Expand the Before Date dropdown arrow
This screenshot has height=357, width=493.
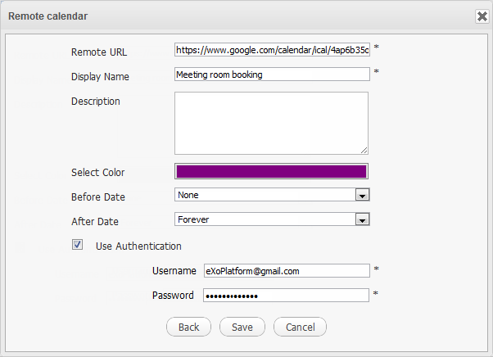coord(360,195)
